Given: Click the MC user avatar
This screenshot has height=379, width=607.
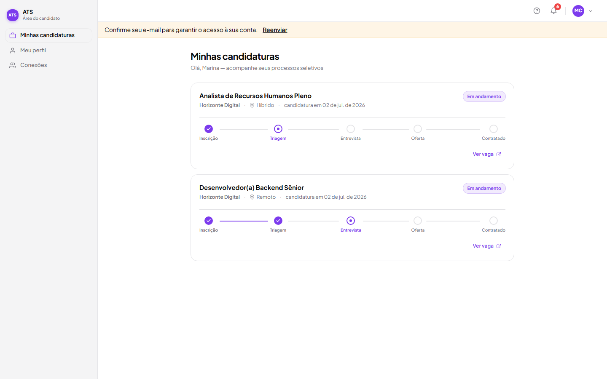Looking at the screenshot, I should coord(578,11).
